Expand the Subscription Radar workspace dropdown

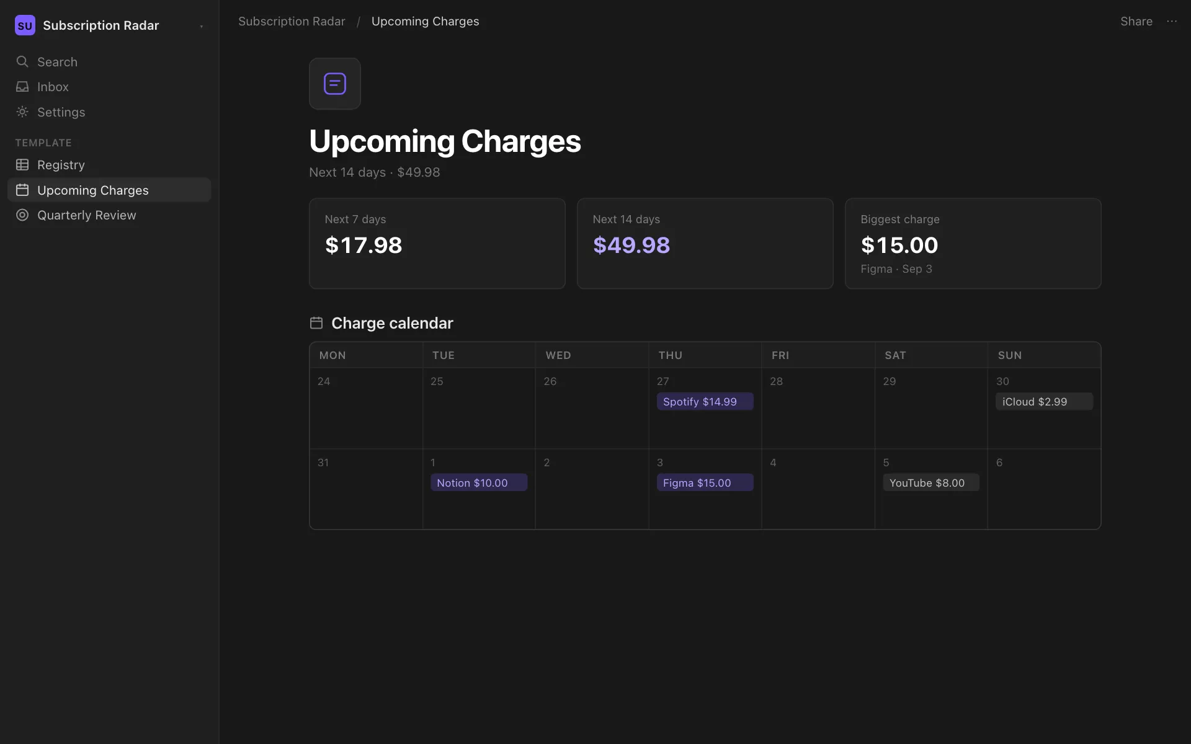[x=202, y=26]
